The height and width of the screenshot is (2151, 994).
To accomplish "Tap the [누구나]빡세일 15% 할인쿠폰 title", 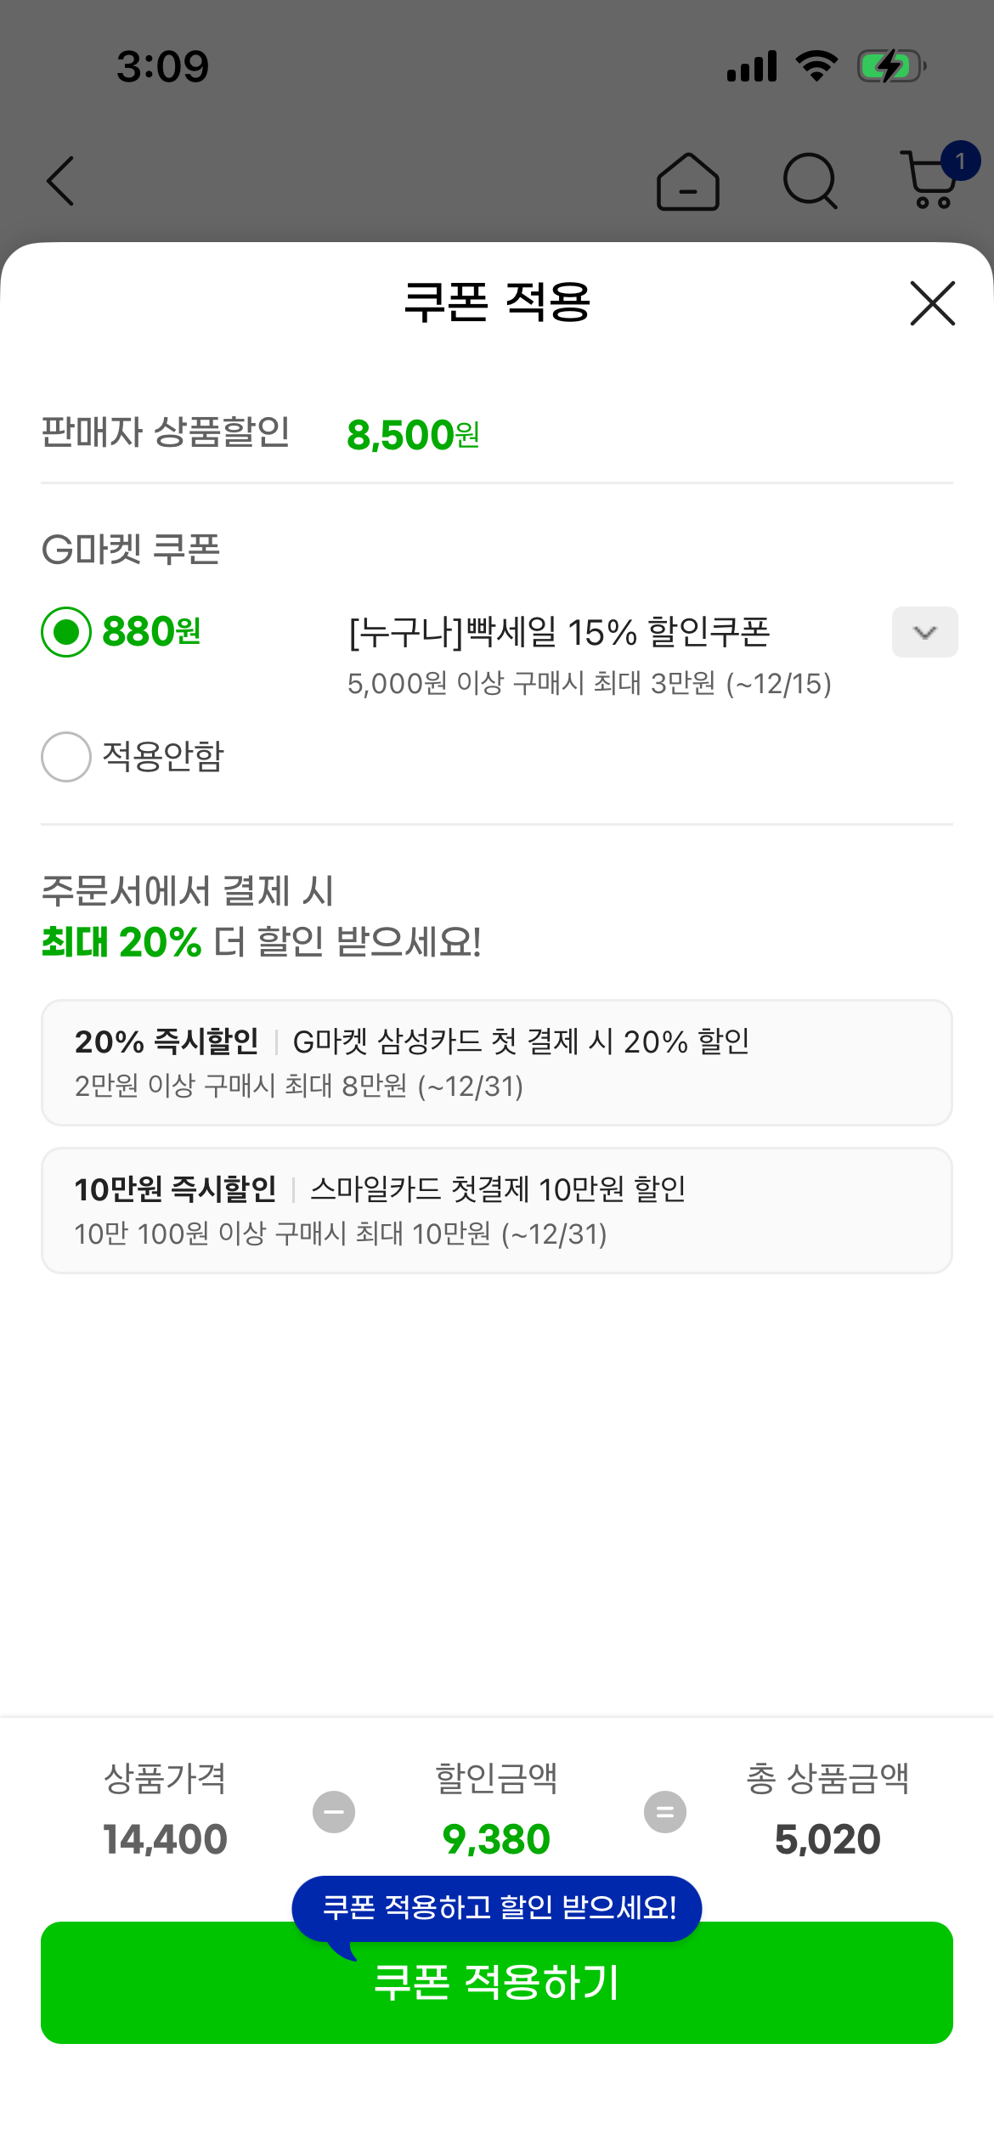I will (x=559, y=632).
